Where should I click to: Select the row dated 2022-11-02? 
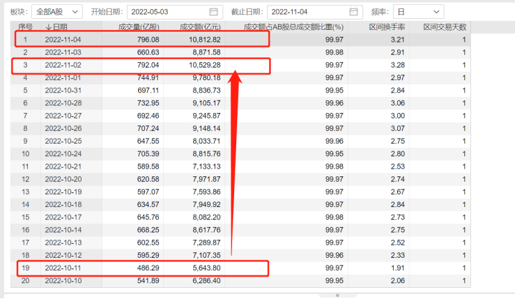[x=63, y=66]
